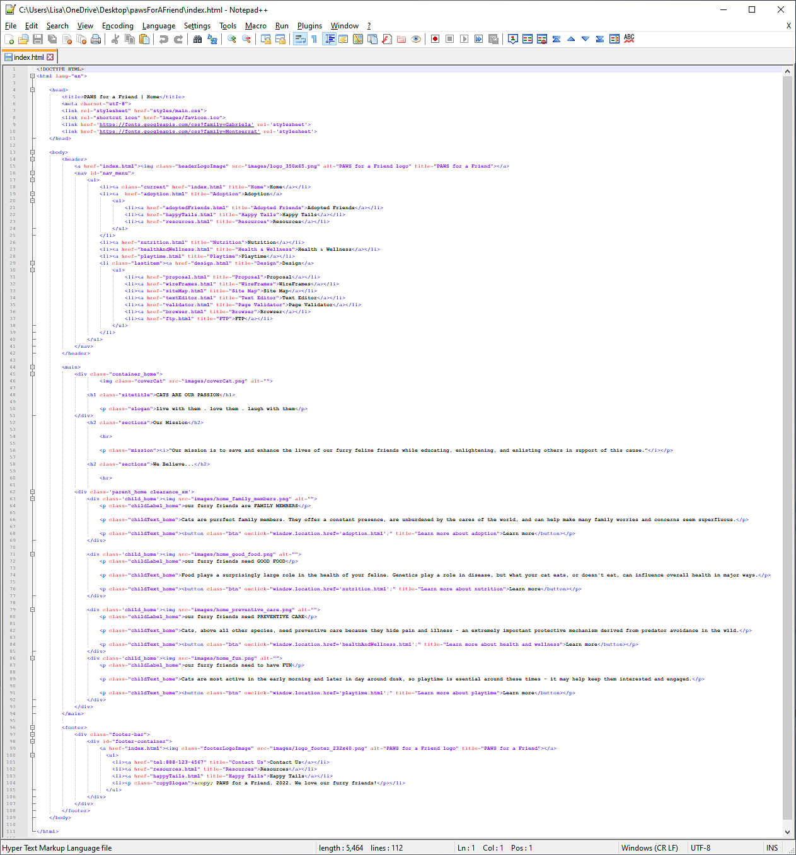This screenshot has height=855, width=796.
Task: Collapse the nav_menu list fold
Action: 32,173
